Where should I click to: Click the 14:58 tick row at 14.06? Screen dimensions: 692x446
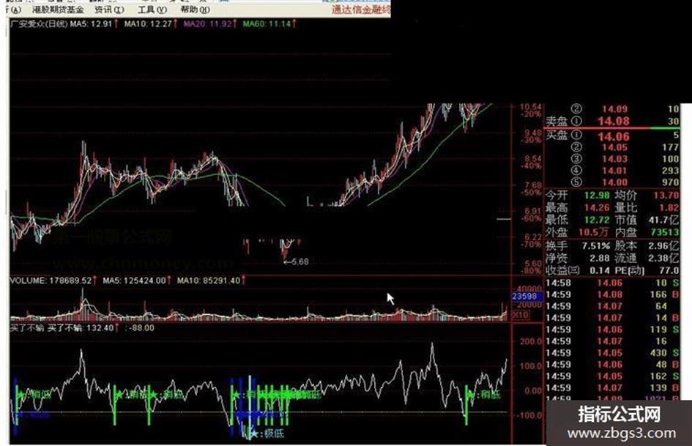(x=613, y=283)
